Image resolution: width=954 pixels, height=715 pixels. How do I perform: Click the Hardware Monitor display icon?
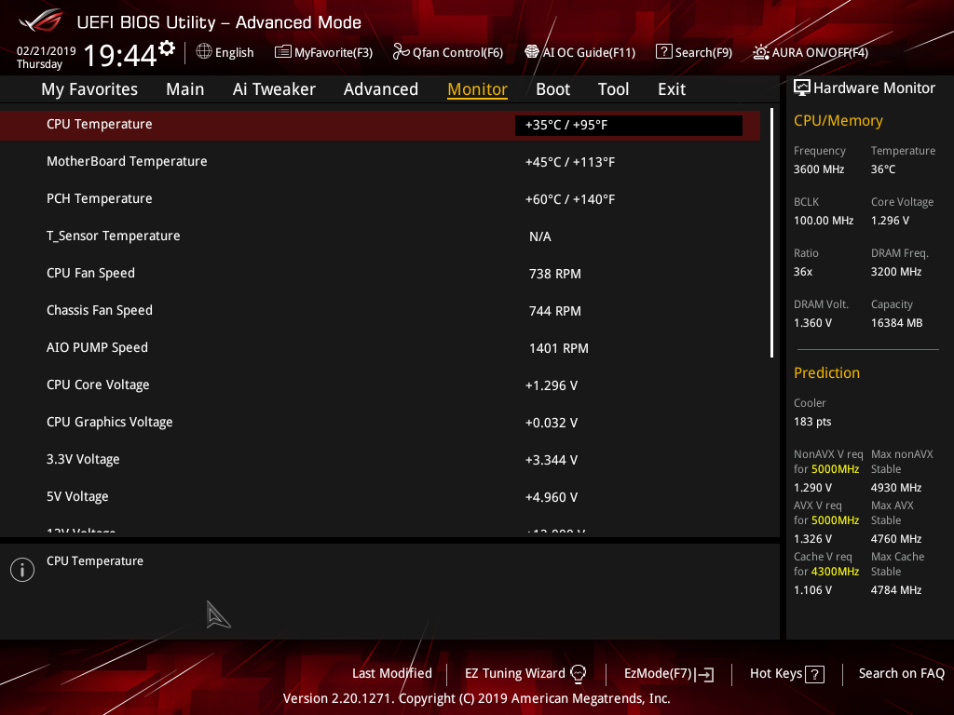click(x=802, y=88)
